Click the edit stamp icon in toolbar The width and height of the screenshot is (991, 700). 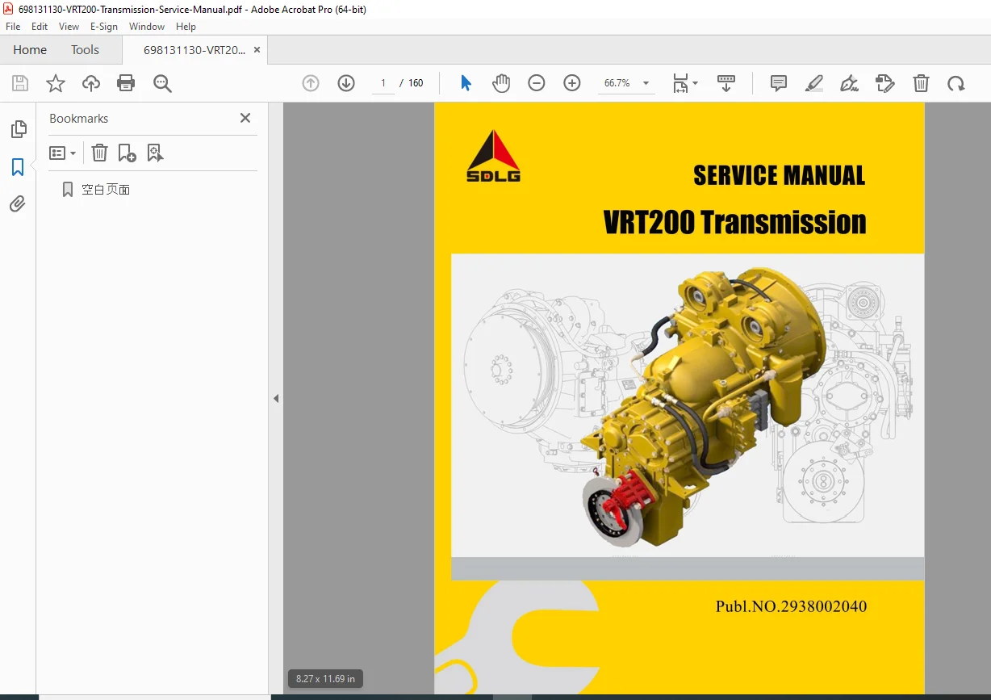[x=885, y=83]
